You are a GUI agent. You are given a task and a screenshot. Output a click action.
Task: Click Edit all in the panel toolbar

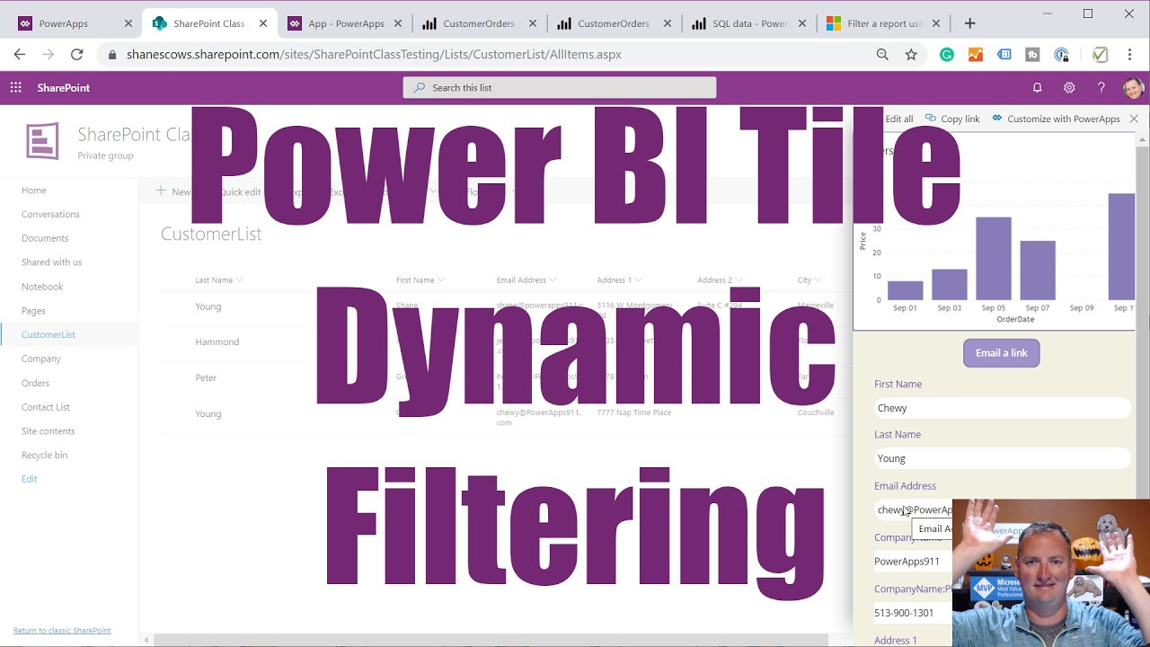(x=898, y=119)
